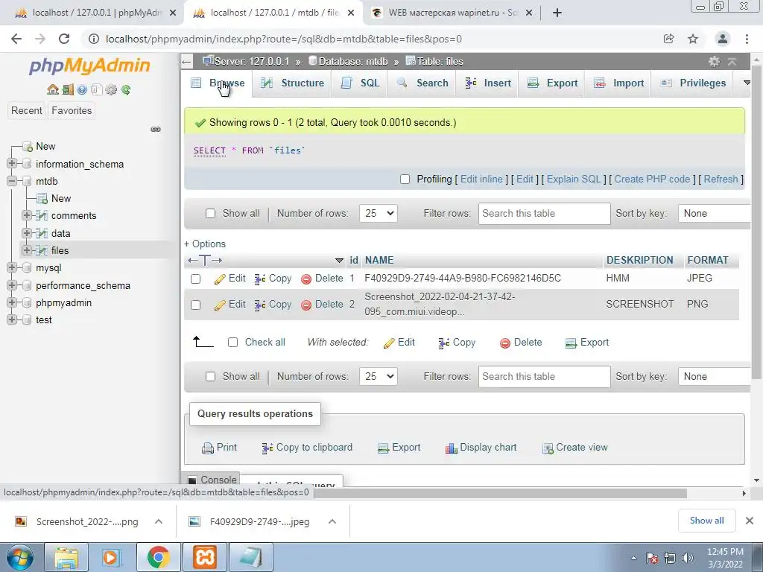Click Copy icon for row id 1

(260, 279)
